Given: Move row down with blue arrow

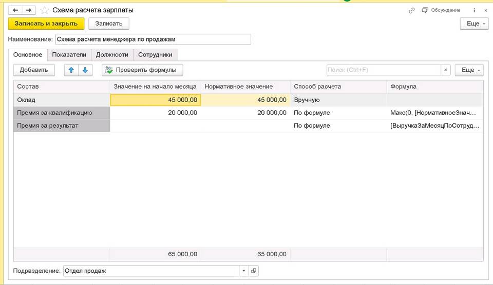Looking at the screenshot, I should (x=85, y=70).
